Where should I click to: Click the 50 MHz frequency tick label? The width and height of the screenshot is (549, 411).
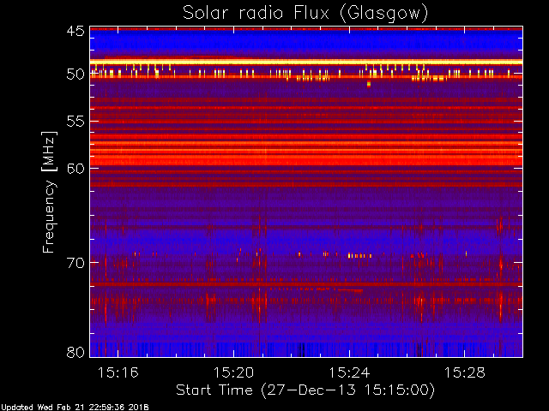point(75,74)
